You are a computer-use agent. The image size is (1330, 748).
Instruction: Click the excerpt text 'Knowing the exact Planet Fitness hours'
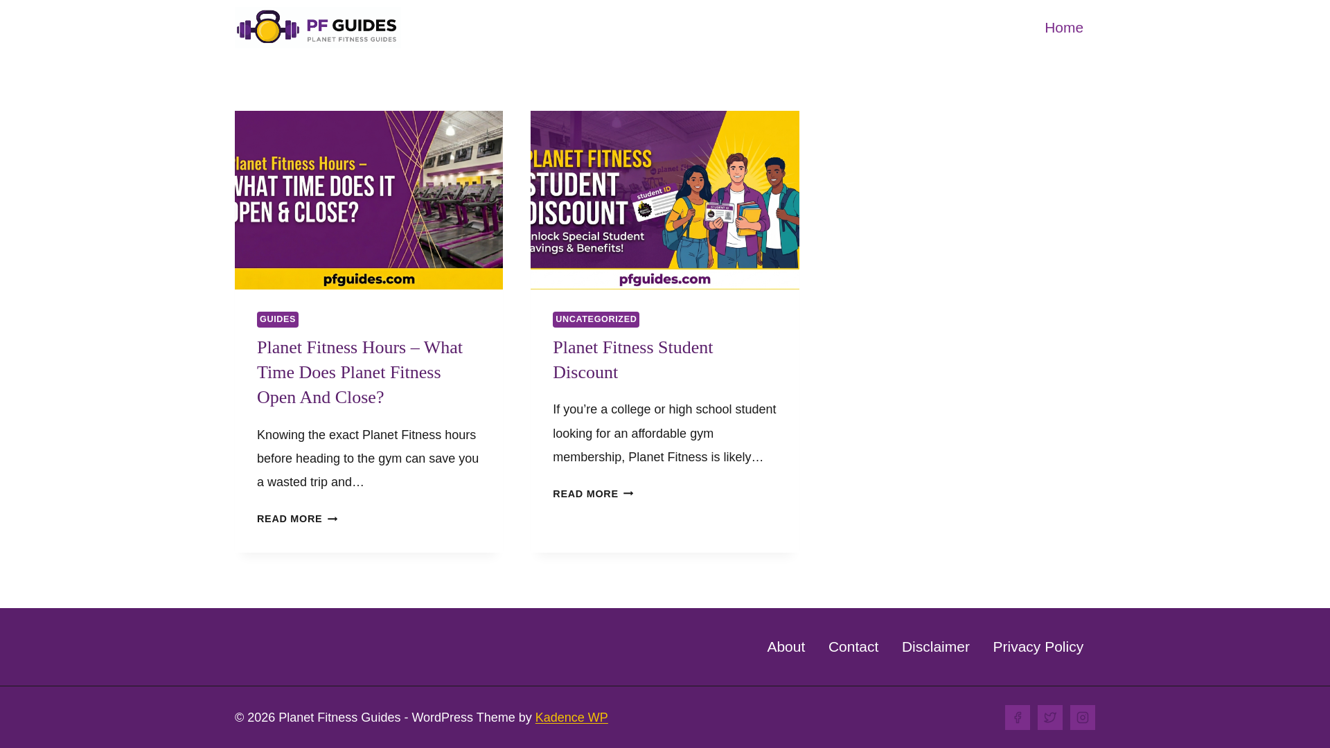[366, 435]
